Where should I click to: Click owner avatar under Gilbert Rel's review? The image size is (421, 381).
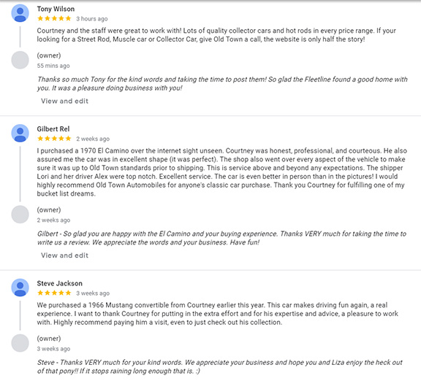pos(20,215)
